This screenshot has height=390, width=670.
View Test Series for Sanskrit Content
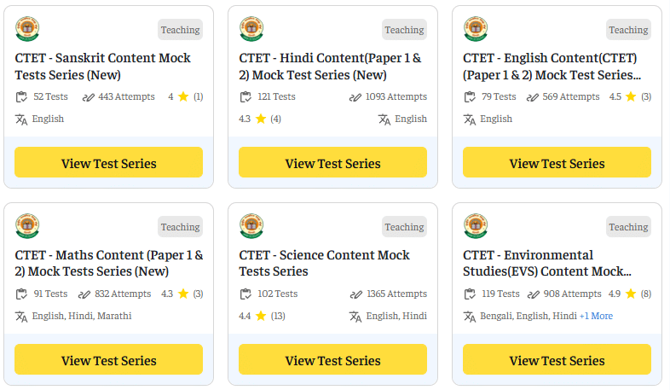(108, 163)
